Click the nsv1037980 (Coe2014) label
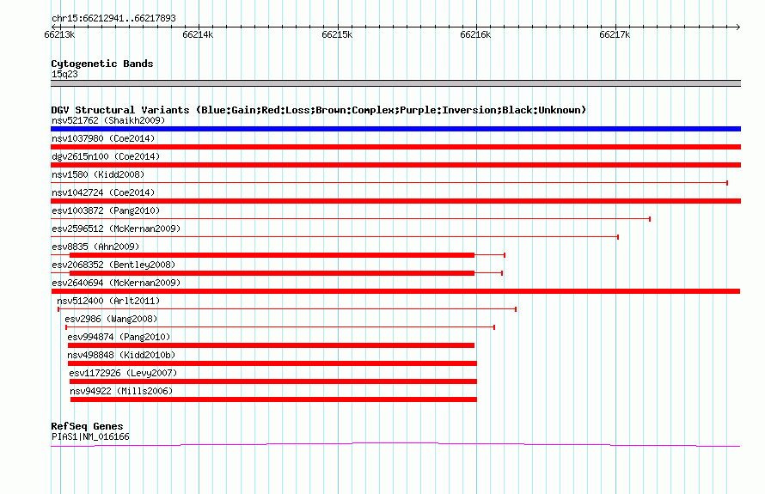 click(x=103, y=138)
